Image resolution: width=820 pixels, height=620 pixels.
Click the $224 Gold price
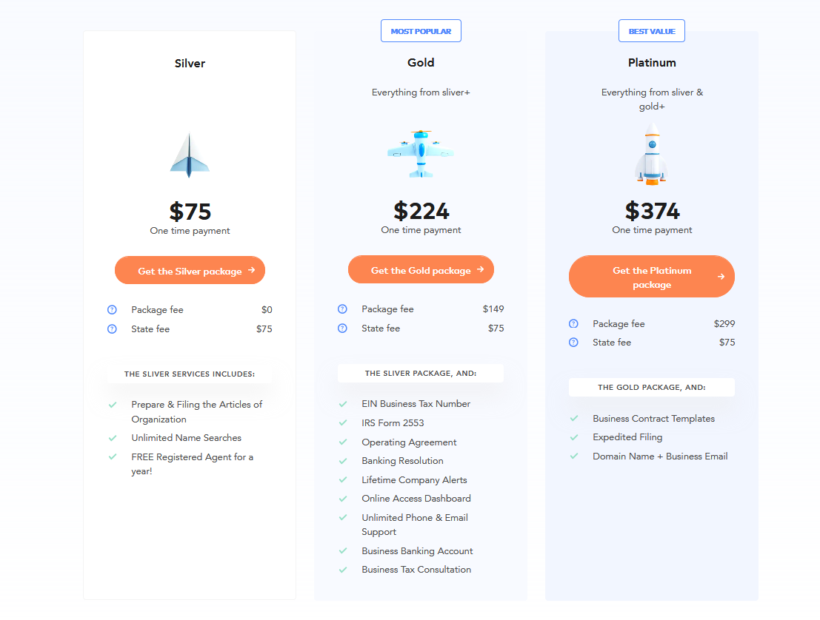(x=421, y=211)
